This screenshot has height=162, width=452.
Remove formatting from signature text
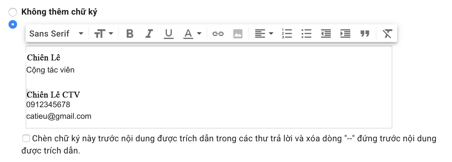tap(387, 33)
